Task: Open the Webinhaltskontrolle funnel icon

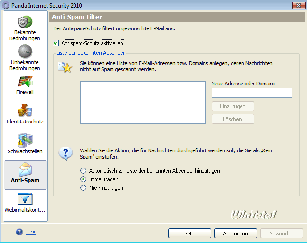Action: [x=25, y=199]
